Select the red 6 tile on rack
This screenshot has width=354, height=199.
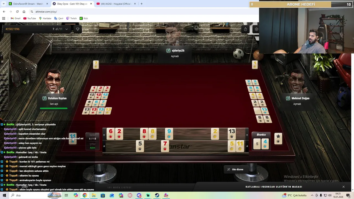pyautogui.click(x=111, y=134)
